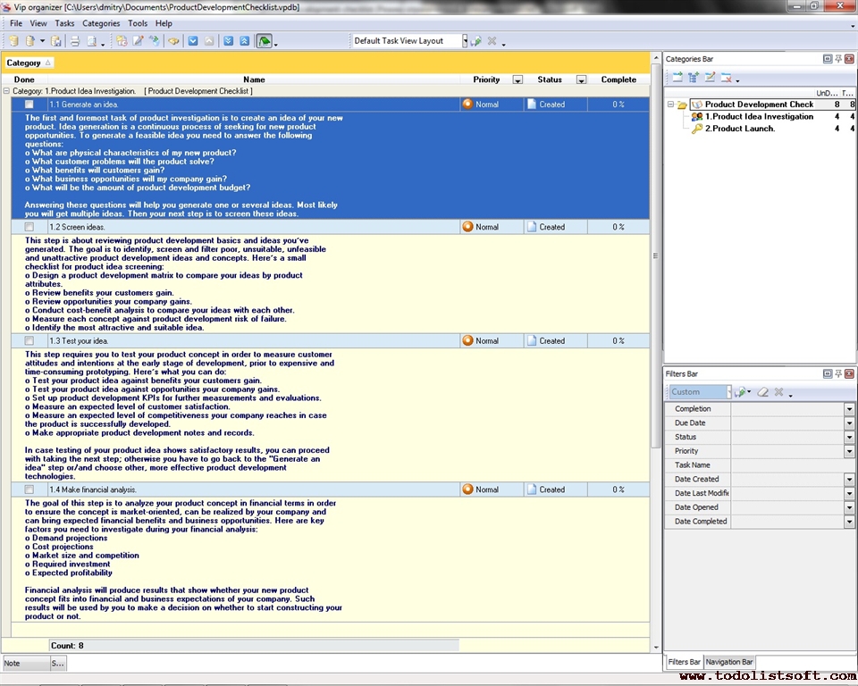858x686 pixels.
Task: Click the eraser icon in Filters Bar
Action: tap(762, 392)
